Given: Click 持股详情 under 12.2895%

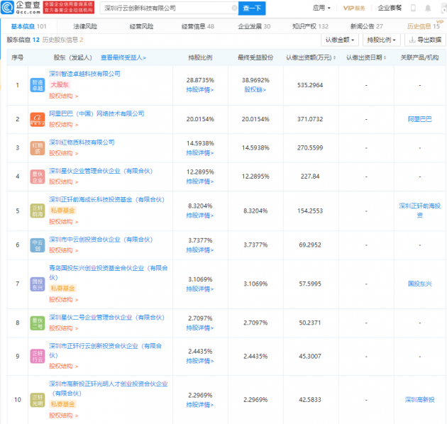Looking at the screenshot, I should pos(200,182).
